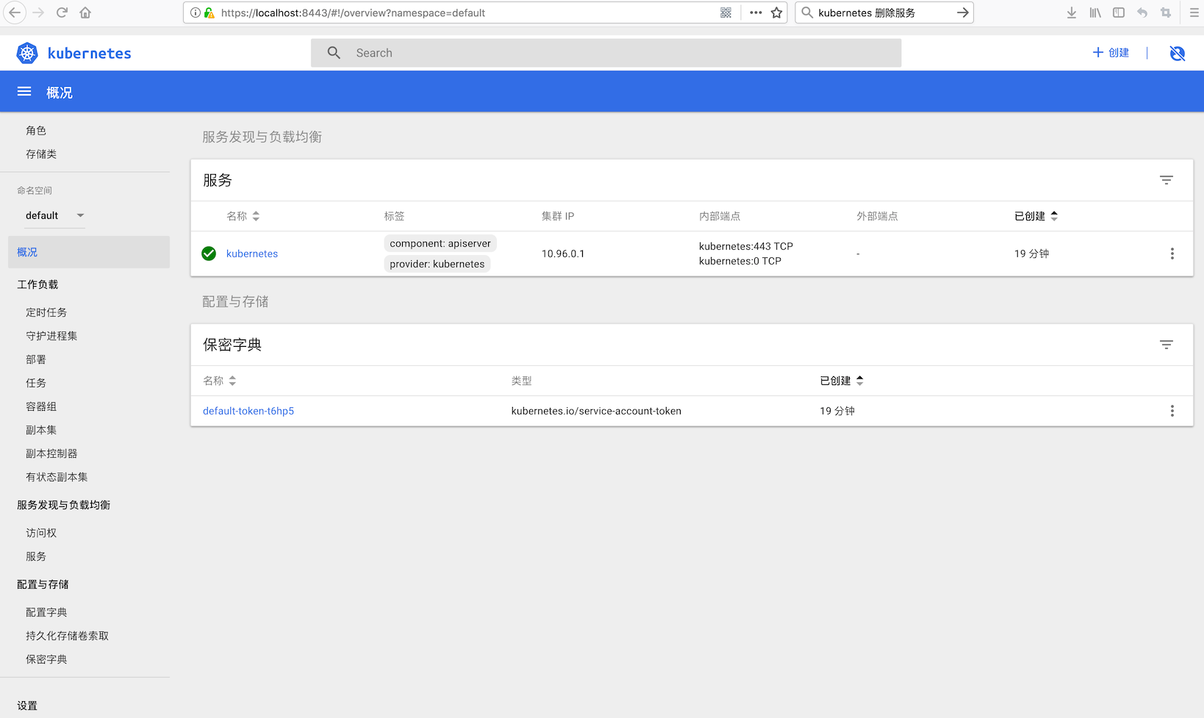1204x718 pixels.
Task: Click green status check of kubernetes service
Action: click(x=209, y=254)
